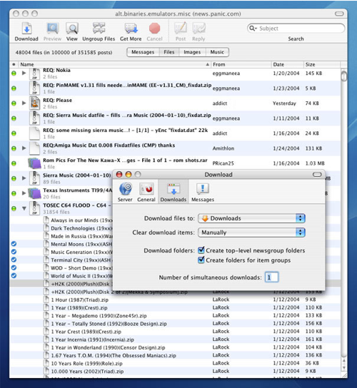Screen dimensions: 357x388
Task: Switch to the Music filter tab
Action: (217, 52)
